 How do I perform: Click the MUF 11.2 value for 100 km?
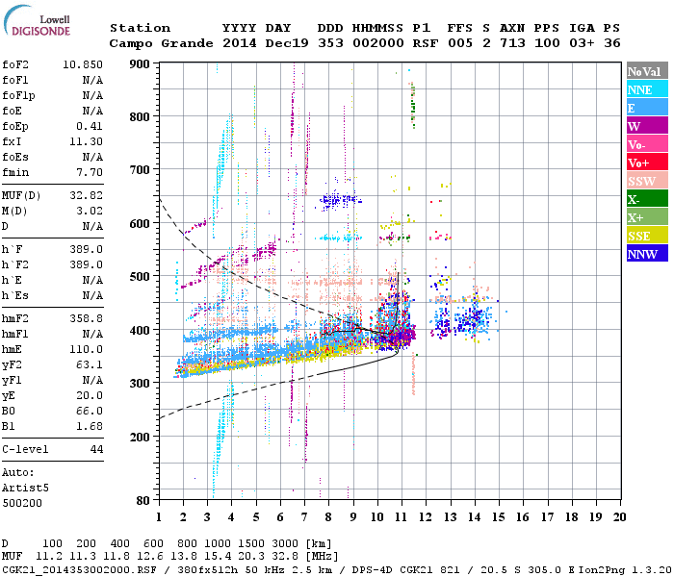pyautogui.click(x=49, y=556)
